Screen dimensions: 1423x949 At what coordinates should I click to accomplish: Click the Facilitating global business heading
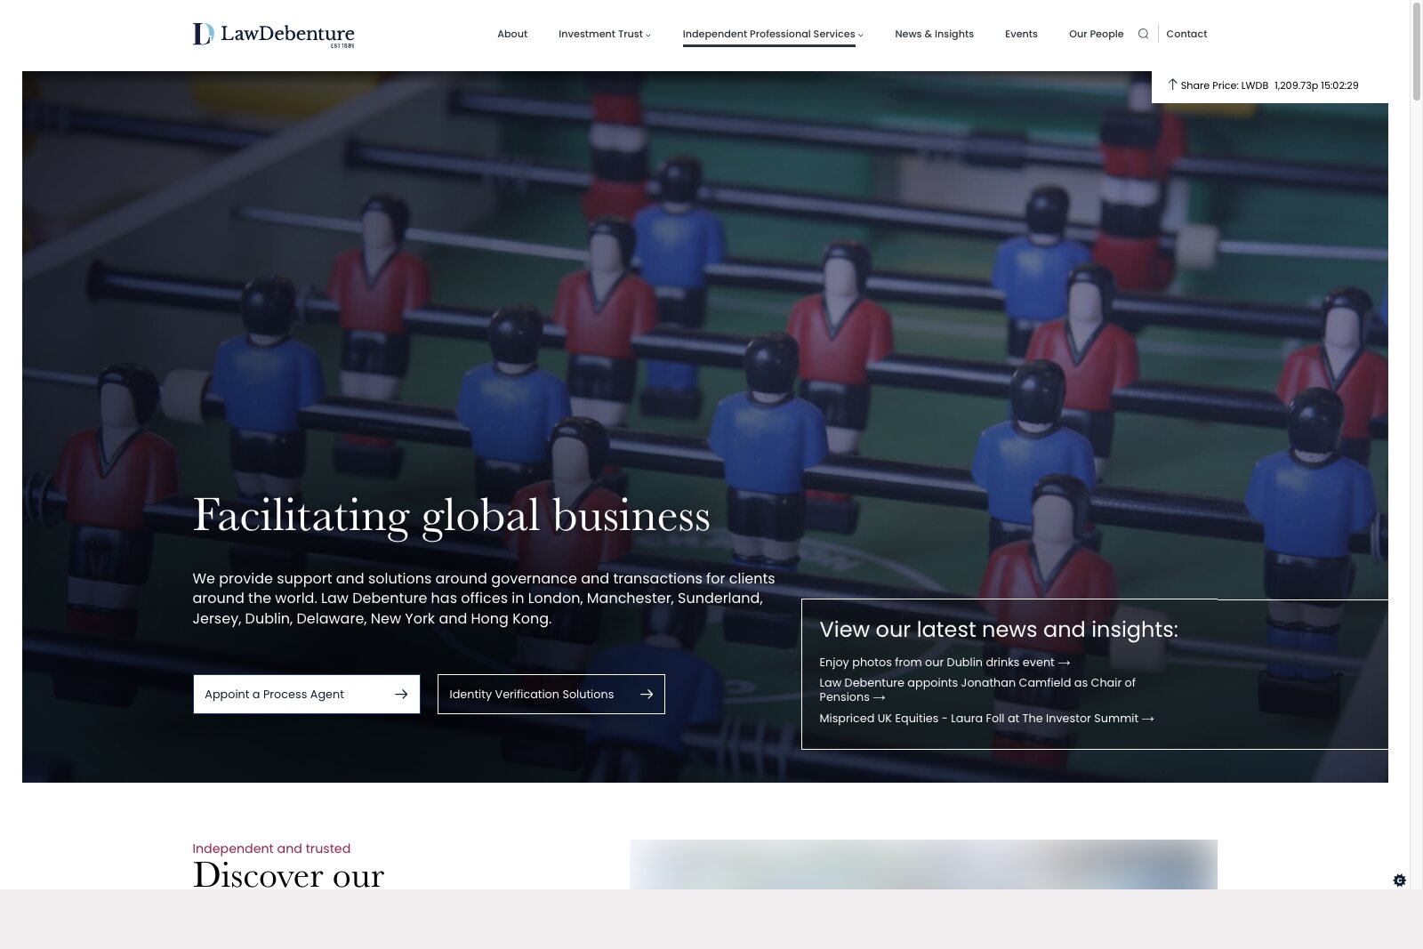(x=452, y=515)
